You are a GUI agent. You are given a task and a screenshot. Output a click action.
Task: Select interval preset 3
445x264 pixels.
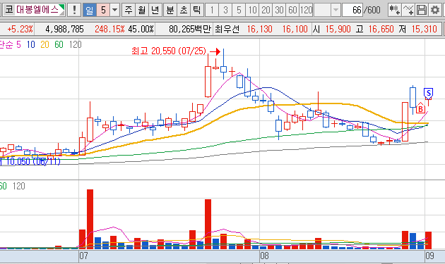click(225, 10)
